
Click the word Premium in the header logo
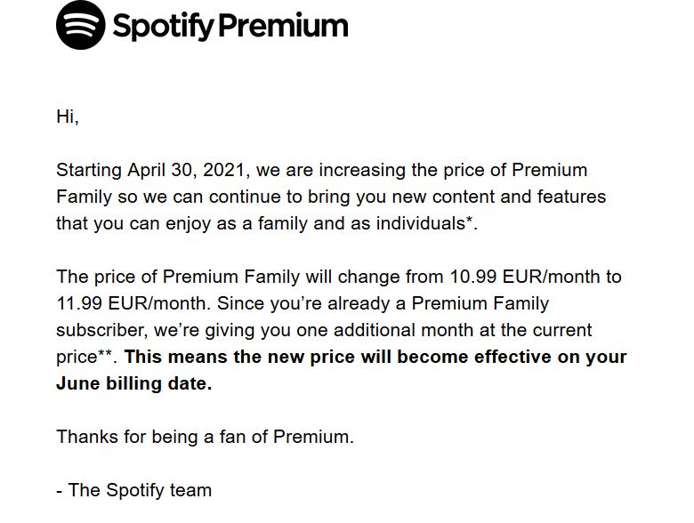[x=284, y=26]
